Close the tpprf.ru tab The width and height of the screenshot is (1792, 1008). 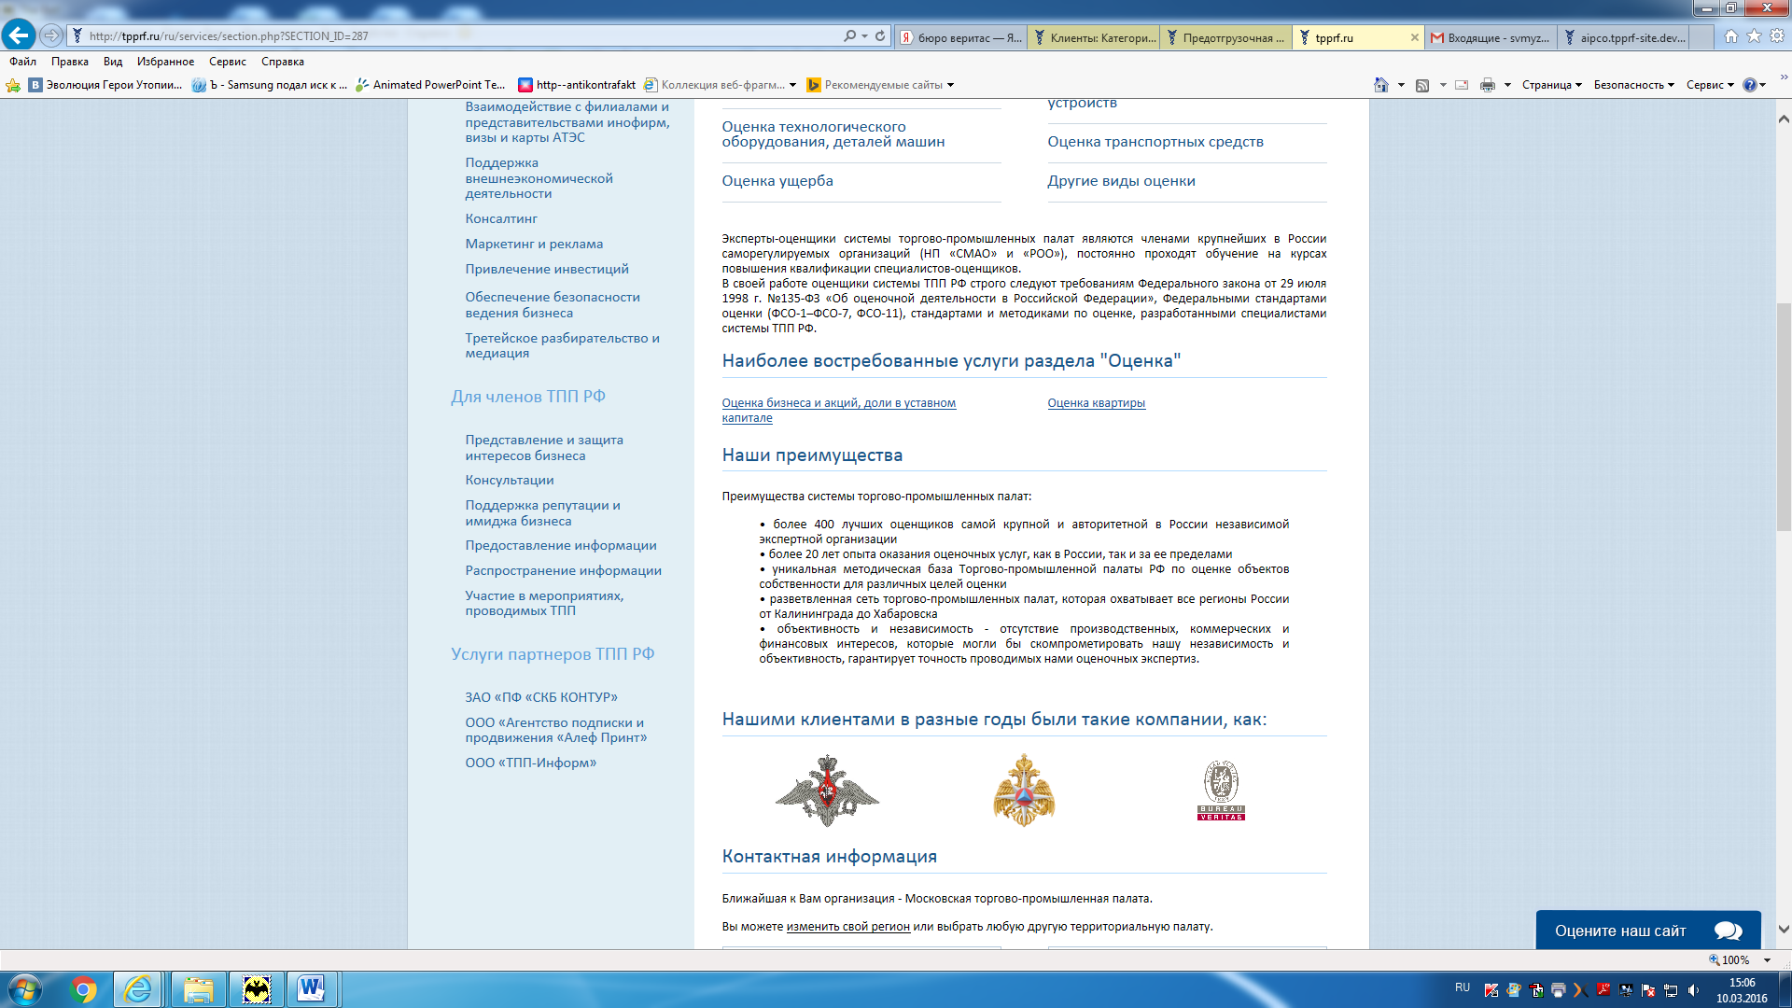(x=1414, y=37)
